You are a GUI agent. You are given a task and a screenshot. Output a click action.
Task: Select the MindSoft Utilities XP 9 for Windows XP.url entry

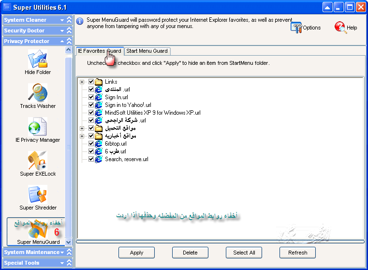[x=152, y=113]
